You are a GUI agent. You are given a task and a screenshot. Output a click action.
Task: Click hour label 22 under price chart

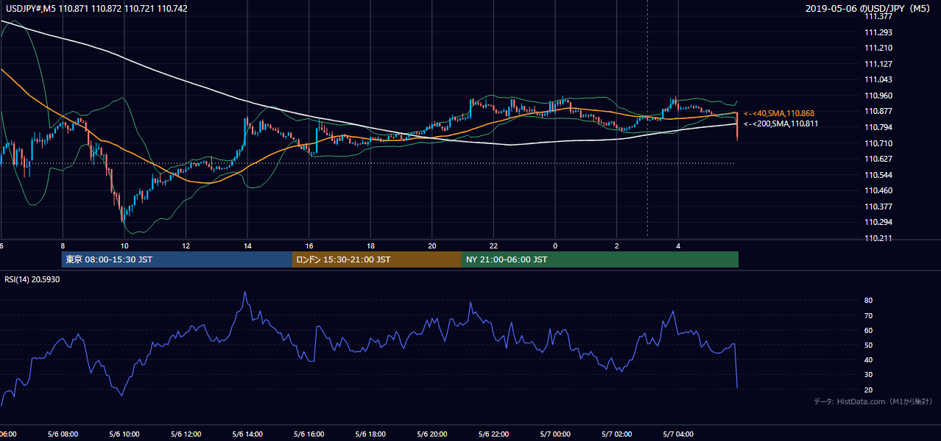click(493, 245)
